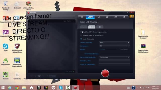Viewport: 161px width, 90px height.
Task: Start recording with the big red button
Action: (105, 73)
